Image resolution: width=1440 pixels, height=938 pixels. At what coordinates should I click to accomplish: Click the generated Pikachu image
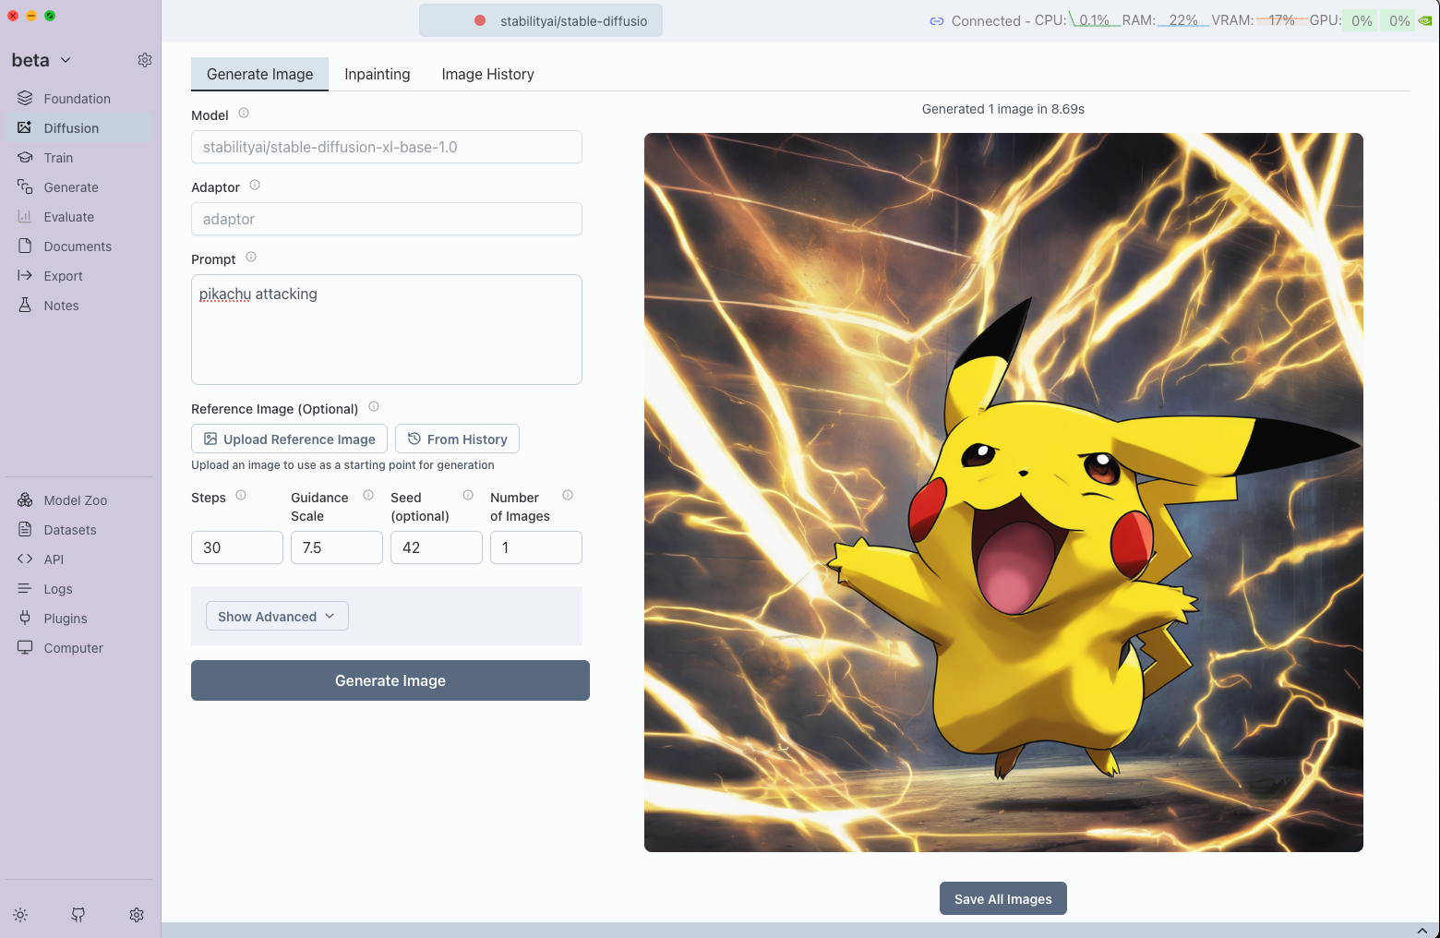1003,492
